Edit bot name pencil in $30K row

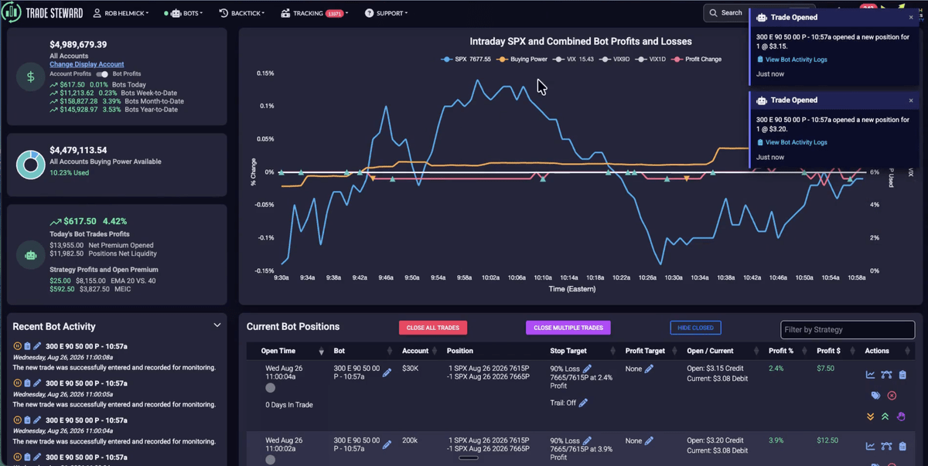pos(387,372)
